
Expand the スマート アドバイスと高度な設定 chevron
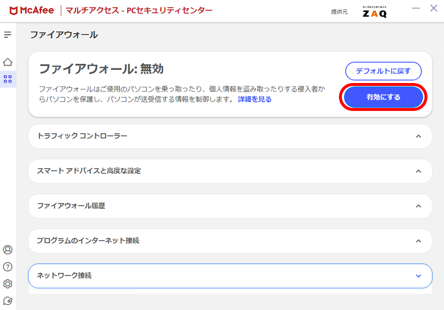[x=418, y=171]
